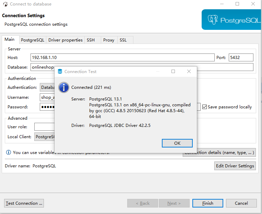Click the 'Connected (221 ms)' text
The width and height of the screenshot is (262, 214).
[91, 87]
